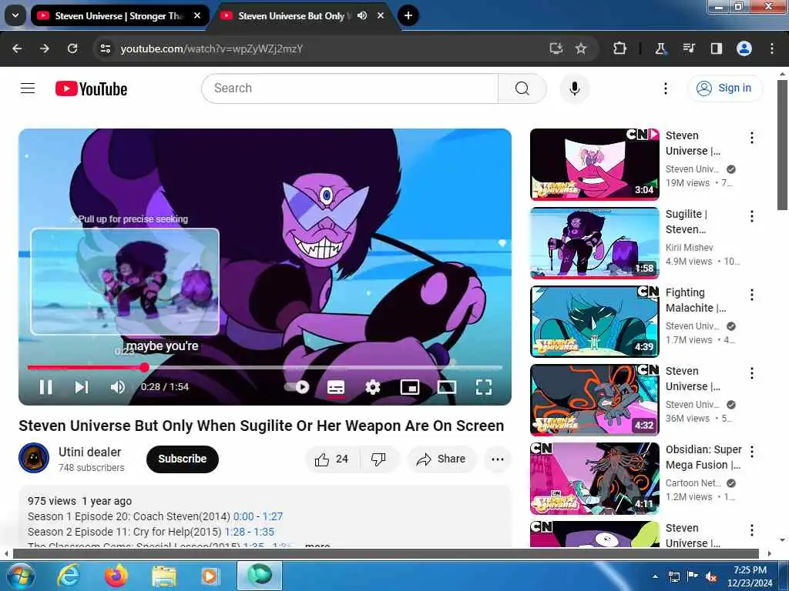The height and width of the screenshot is (591, 789).
Task: Open options for 19M views video
Action: tap(752, 138)
